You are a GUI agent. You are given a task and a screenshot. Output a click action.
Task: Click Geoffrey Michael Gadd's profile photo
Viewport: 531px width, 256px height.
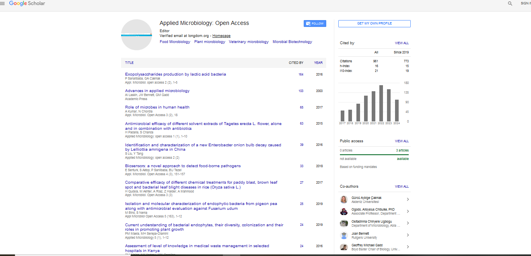coord(344,247)
